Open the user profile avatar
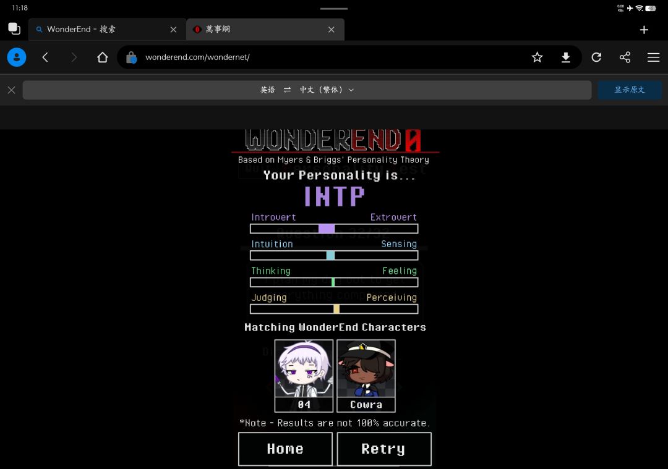Viewport: 668px width, 469px height. click(17, 57)
